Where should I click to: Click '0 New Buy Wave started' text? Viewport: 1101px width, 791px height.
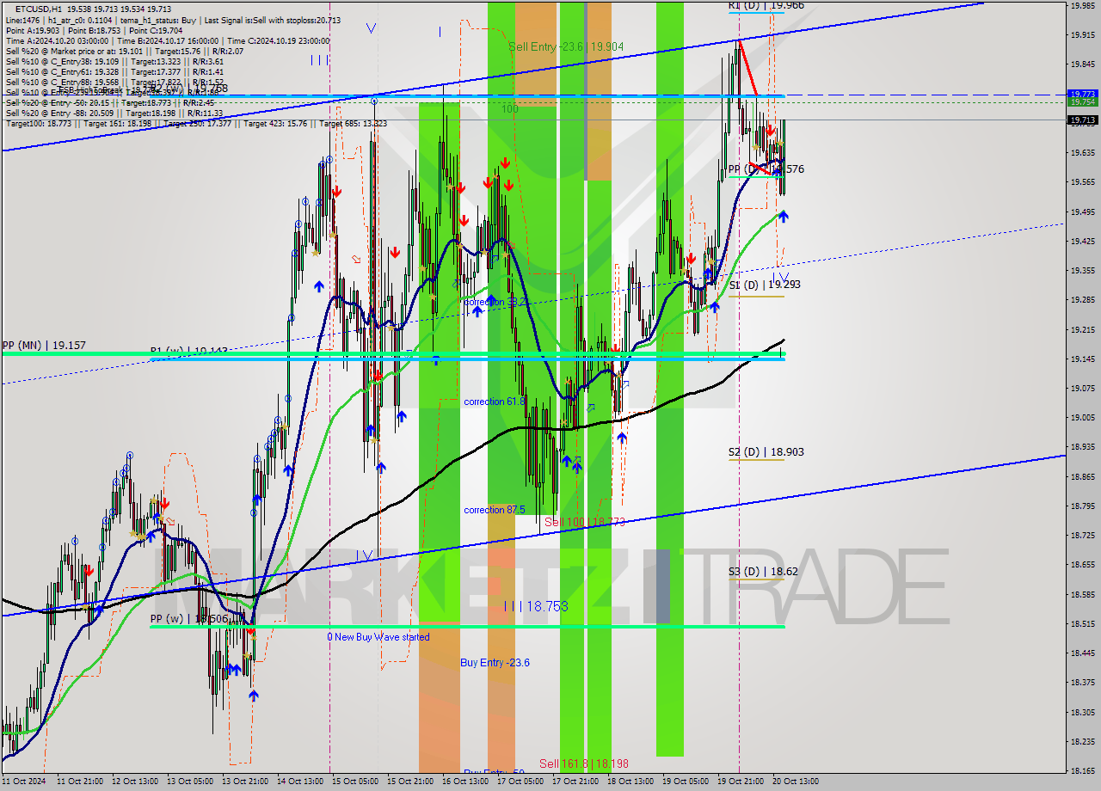point(378,637)
